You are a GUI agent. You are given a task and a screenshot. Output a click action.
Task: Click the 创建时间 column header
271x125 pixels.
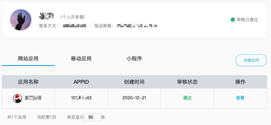point(134,82)
